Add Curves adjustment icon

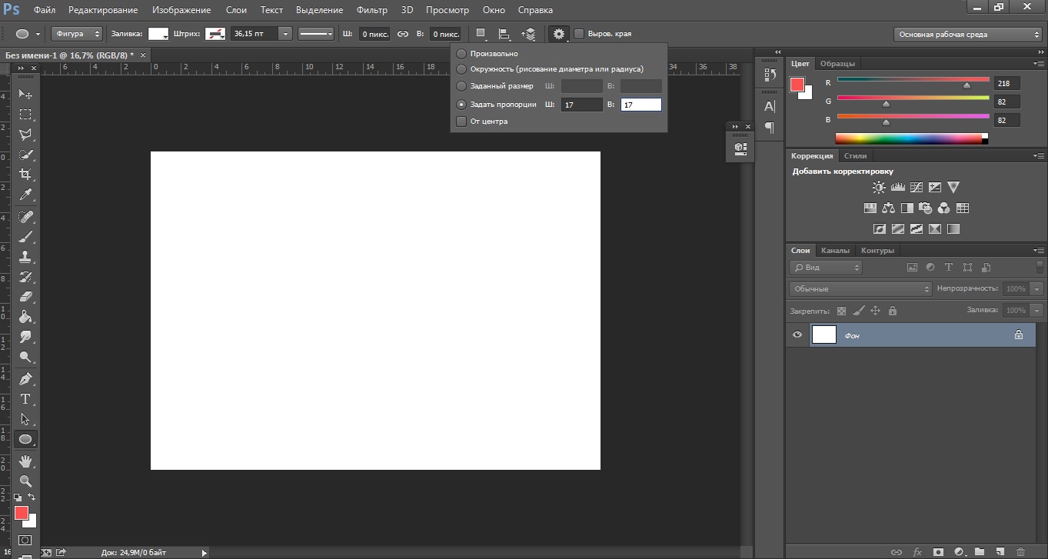(917, 187)
